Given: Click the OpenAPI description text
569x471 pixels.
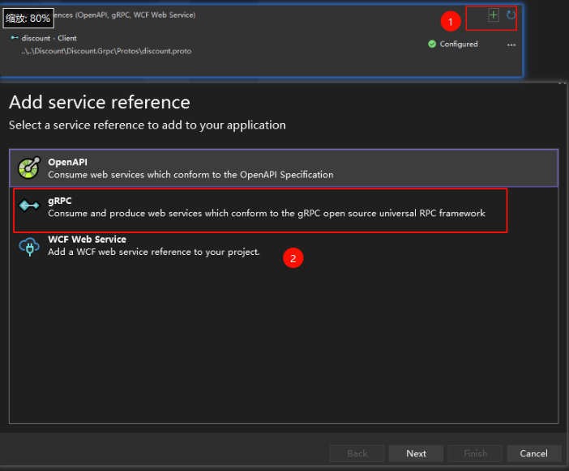Looking at the screenshot, I should coord(190,175).
